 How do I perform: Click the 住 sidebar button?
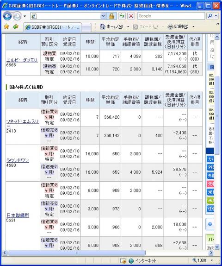coord(210,209)
